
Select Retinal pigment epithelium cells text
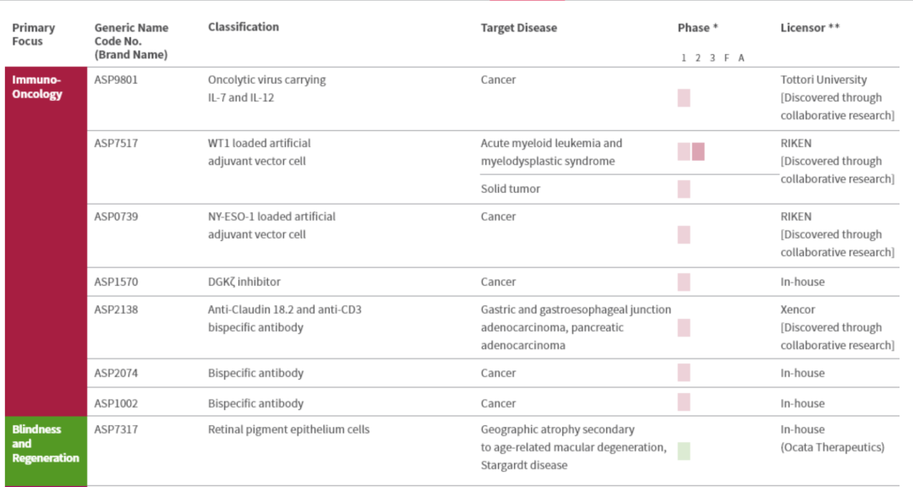tap(288, 430)
